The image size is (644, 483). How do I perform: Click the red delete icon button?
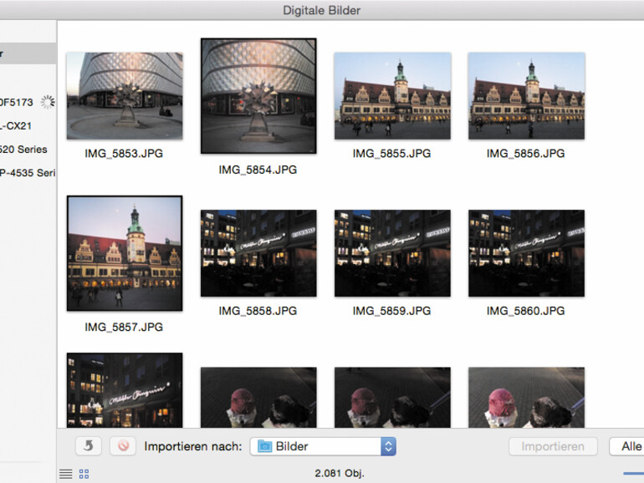pos(123,446)
